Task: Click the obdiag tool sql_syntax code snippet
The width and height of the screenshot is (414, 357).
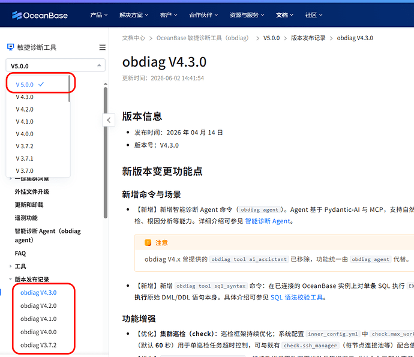Action: click(211, 286)
